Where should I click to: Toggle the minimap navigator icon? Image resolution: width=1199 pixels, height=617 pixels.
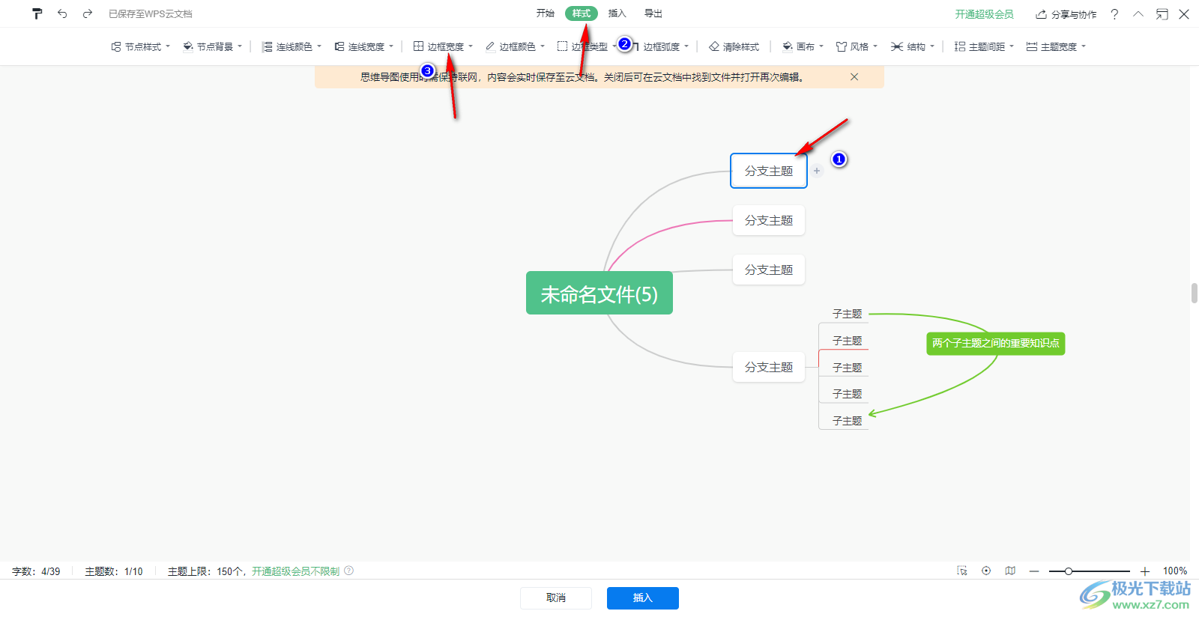1010,571
